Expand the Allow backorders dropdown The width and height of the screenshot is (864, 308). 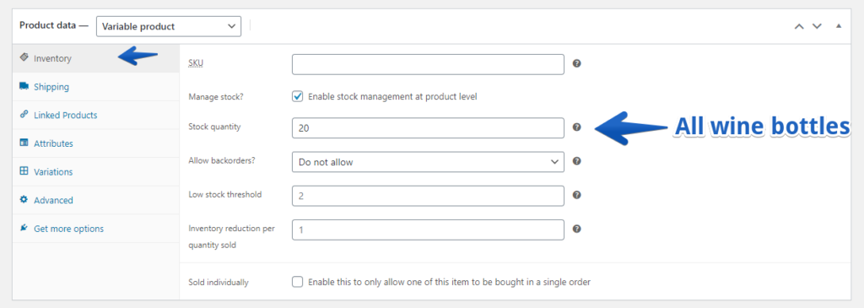(428, 162)
